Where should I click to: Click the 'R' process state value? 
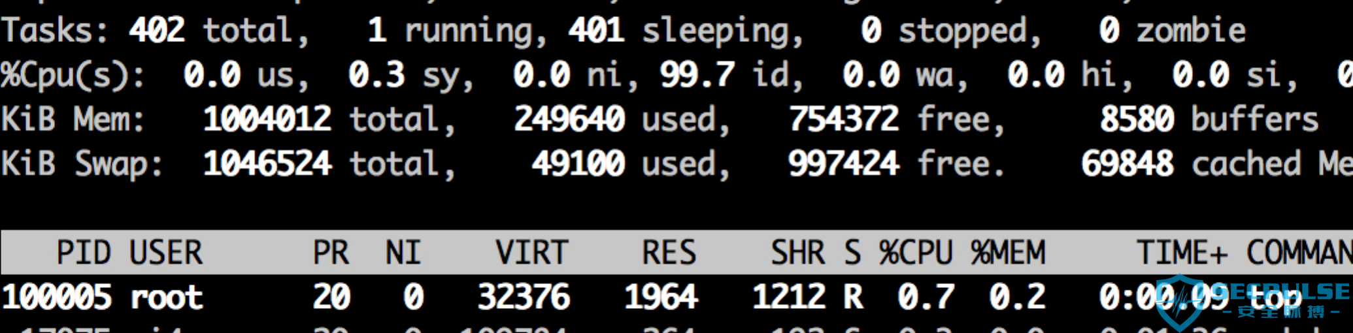[x=853, y=297]
